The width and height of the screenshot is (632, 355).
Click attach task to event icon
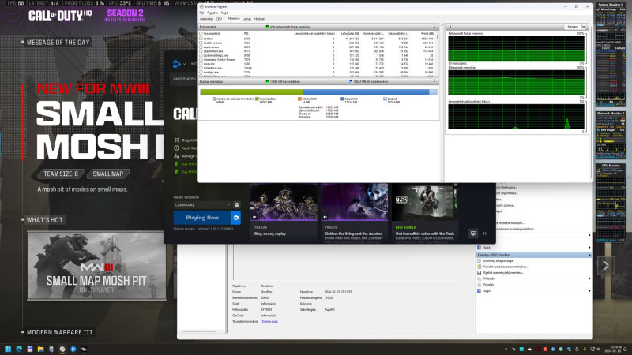(480, 267)
